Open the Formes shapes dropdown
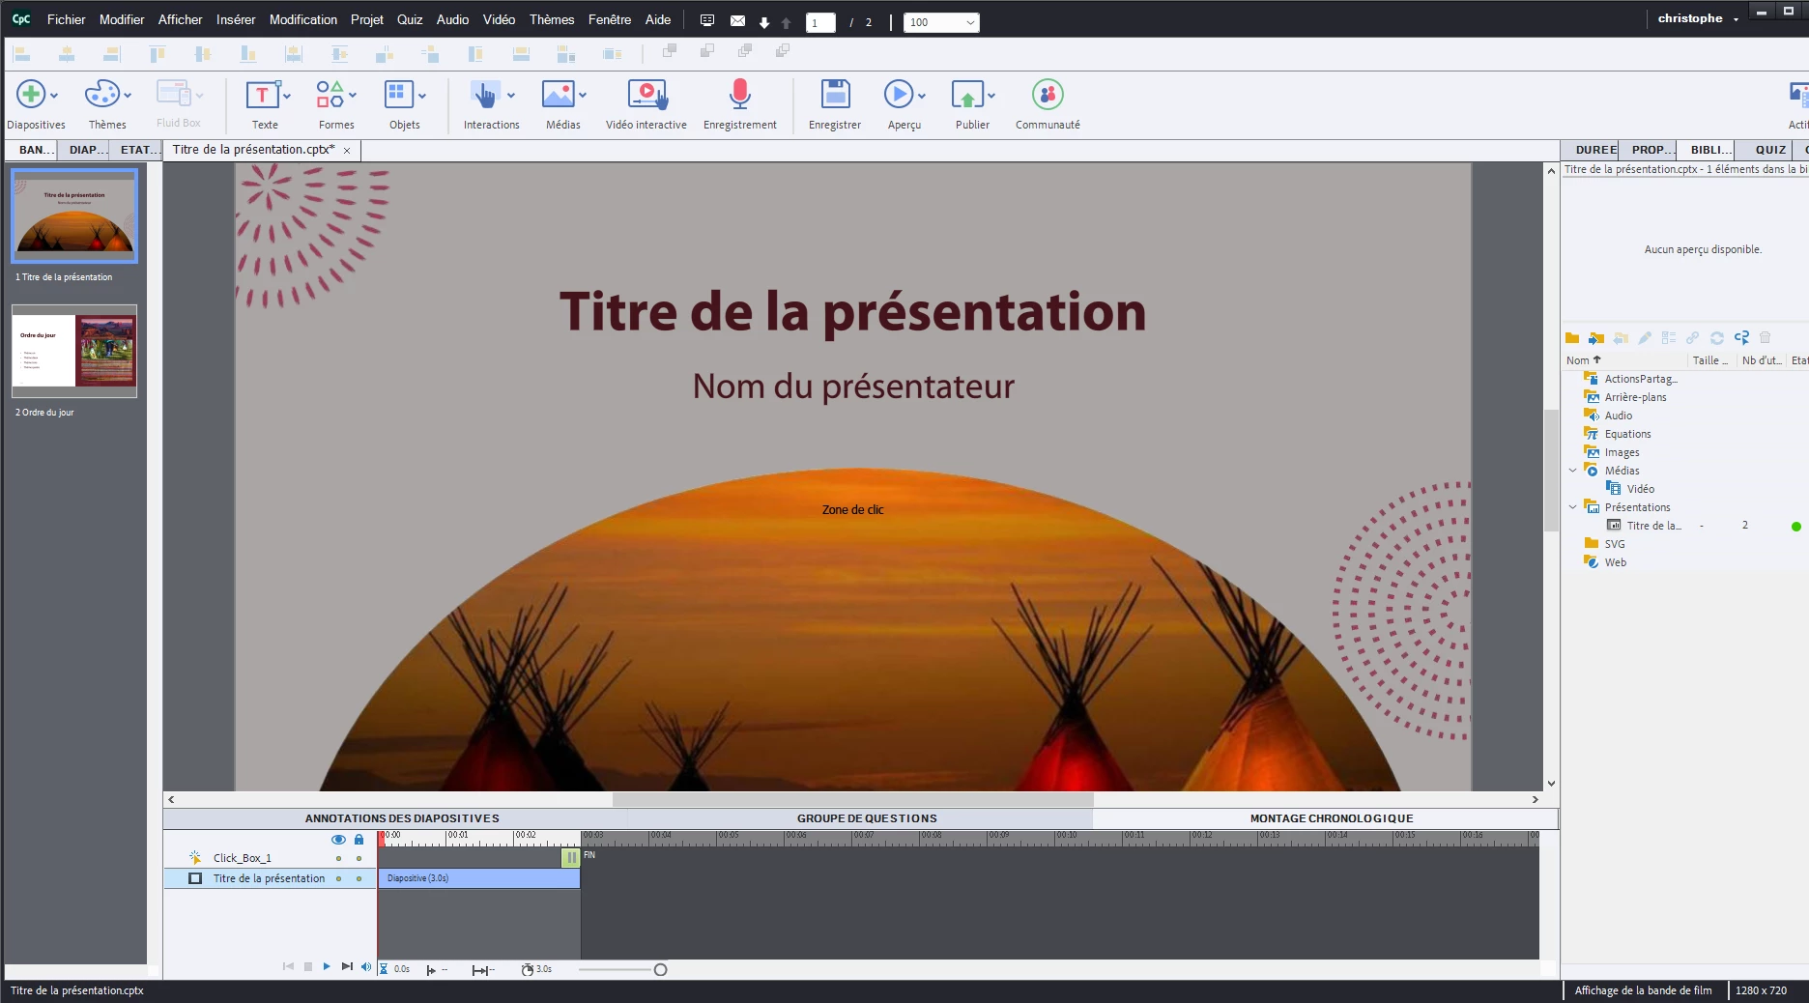Image resolution: width=1809 pixels, height=1003 pixels. point(353,96)
